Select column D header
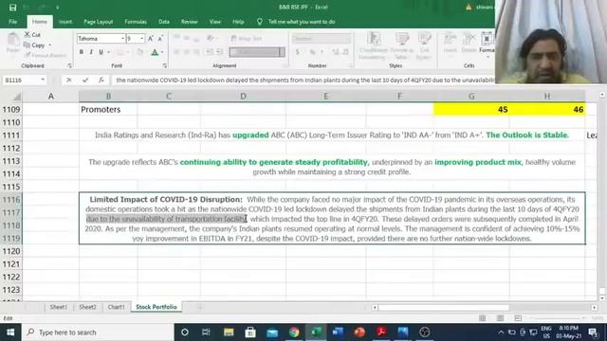Image resolution: width=607 pixels, height=341 pixels. coord(243,97)
